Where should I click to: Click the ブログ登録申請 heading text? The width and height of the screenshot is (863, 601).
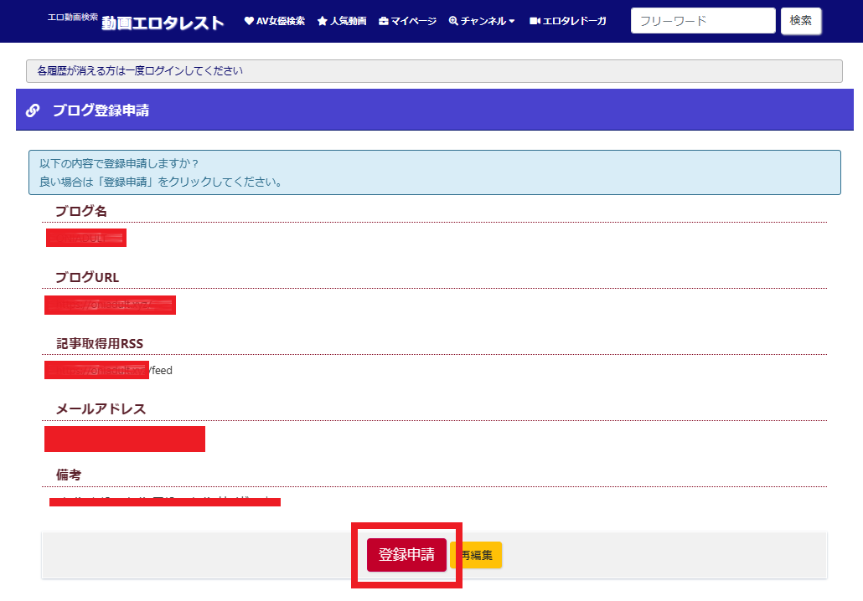101,110
